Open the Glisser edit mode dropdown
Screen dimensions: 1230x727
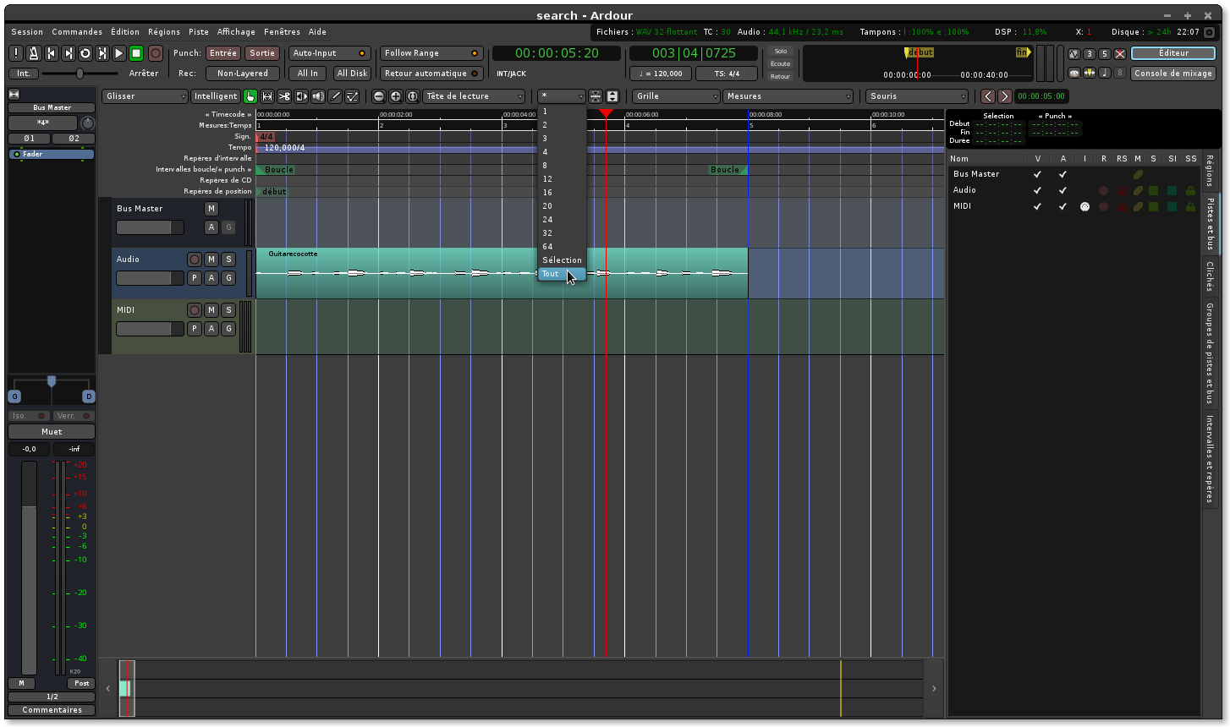tap(145, 96)
